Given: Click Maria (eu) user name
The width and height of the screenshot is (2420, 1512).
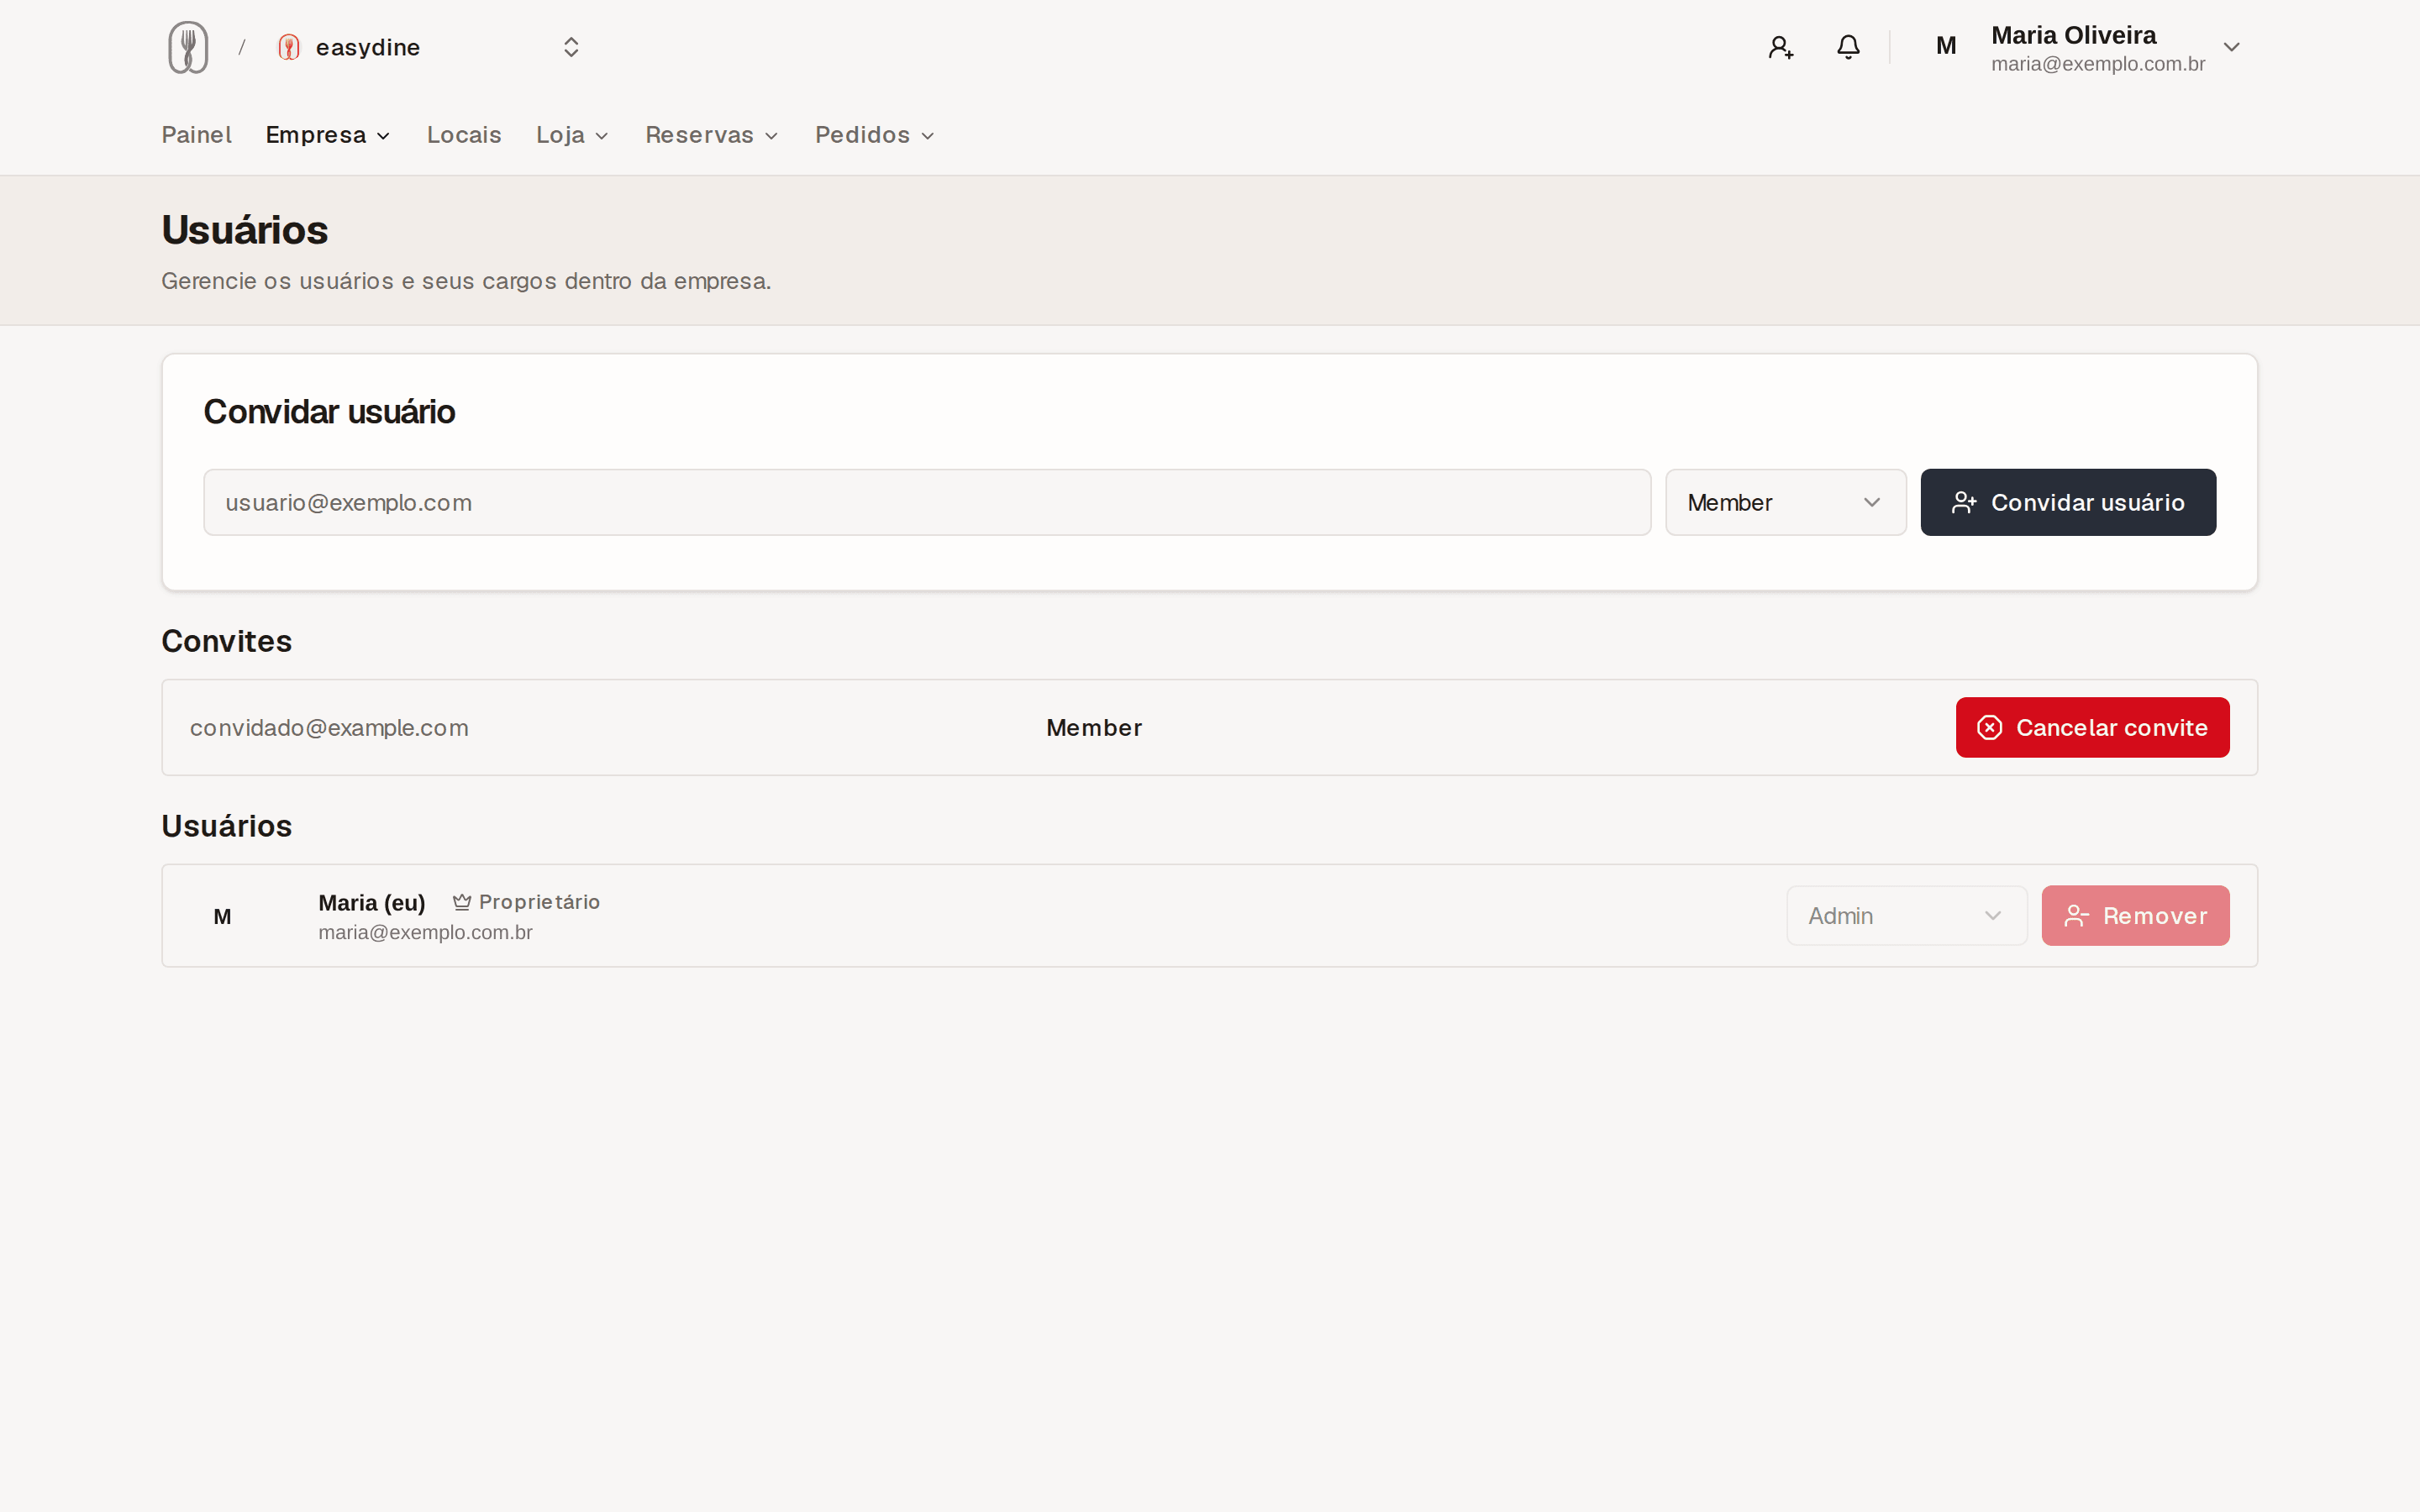Looking at the screenshot, I should pyautogui.click(x=372, y=902).
